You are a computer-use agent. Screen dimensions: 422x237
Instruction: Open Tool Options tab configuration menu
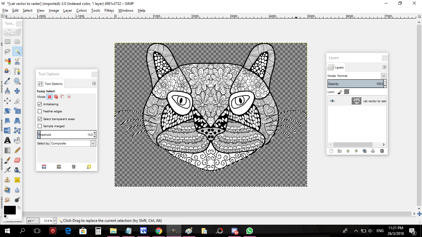click(94, 84)
